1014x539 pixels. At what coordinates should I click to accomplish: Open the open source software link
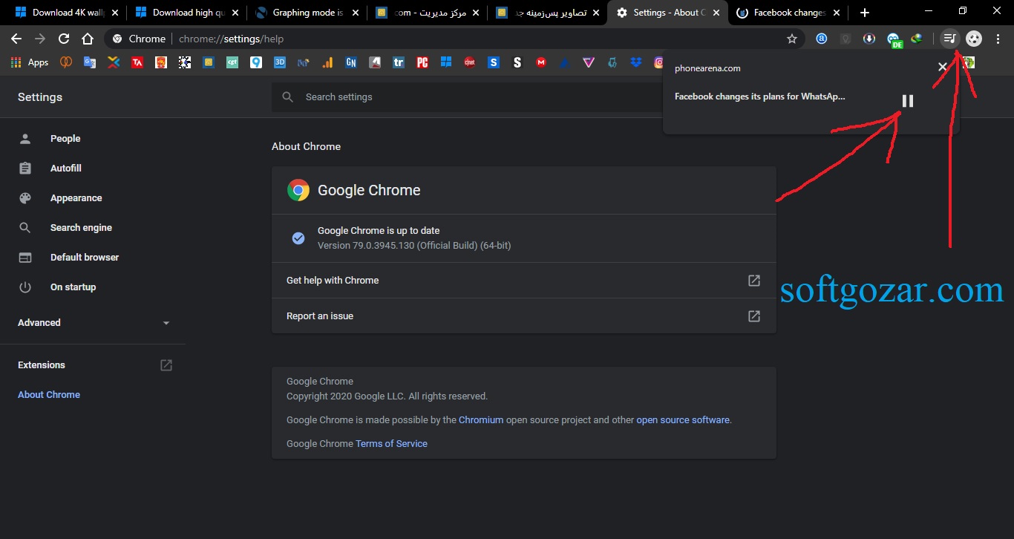pyautogui.click(x=683, y=420)
